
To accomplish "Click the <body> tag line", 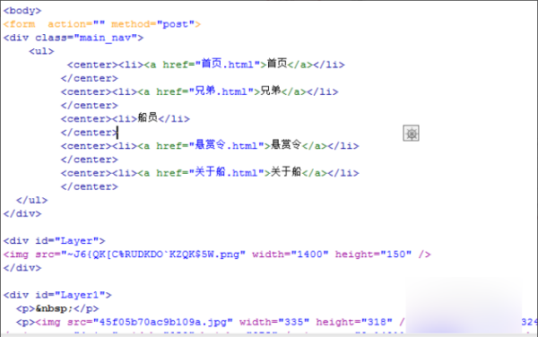I will coord(22,11).
